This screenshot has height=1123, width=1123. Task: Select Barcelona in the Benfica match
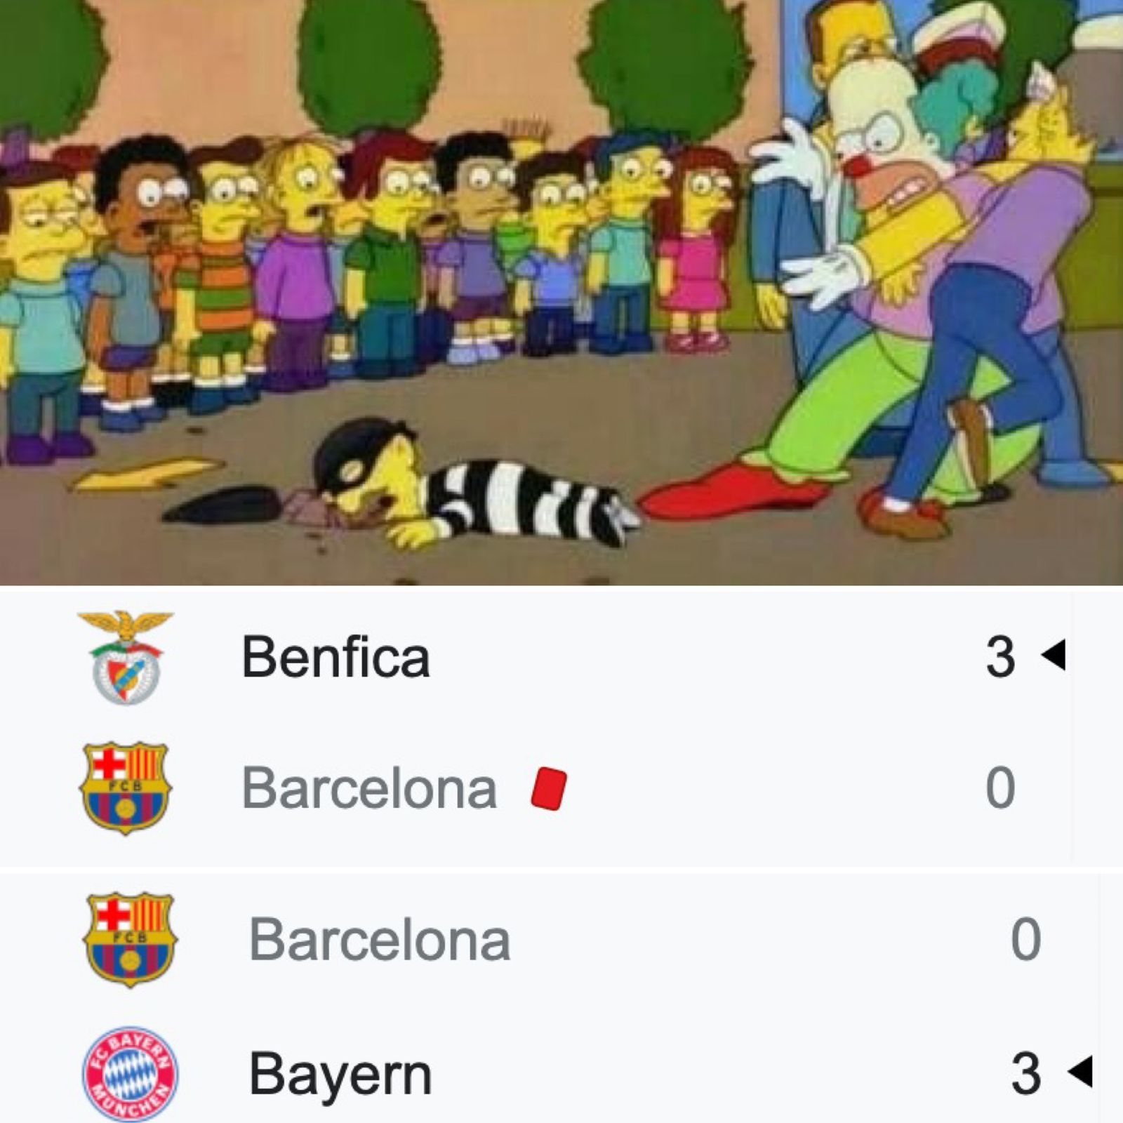[x=369, y=788]
